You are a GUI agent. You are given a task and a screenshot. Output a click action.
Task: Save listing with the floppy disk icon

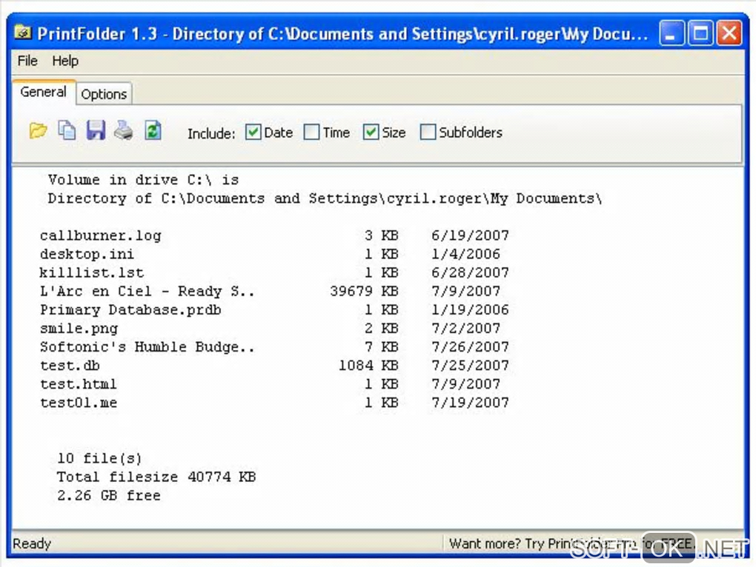(x=96, y=130)
